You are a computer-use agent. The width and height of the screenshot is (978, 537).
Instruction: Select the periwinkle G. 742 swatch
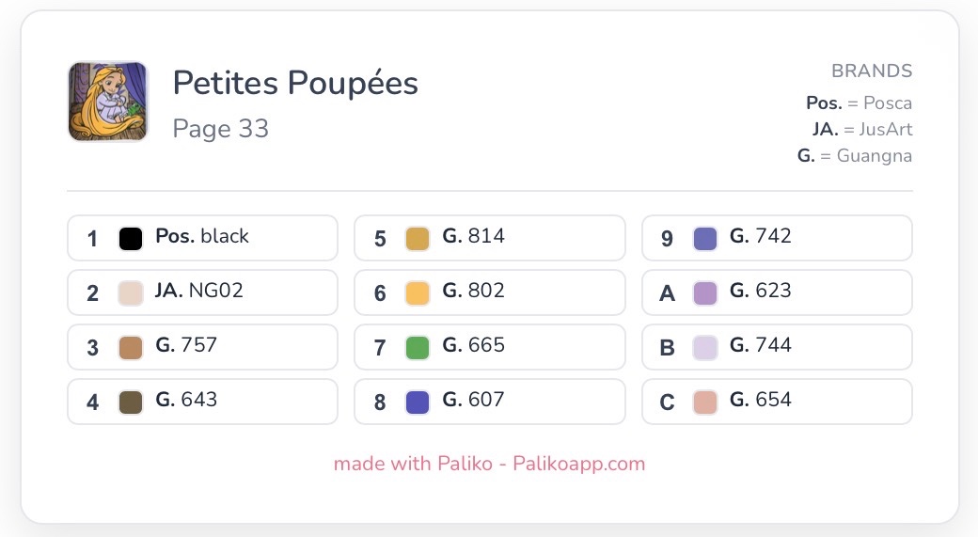click(704, 238)
